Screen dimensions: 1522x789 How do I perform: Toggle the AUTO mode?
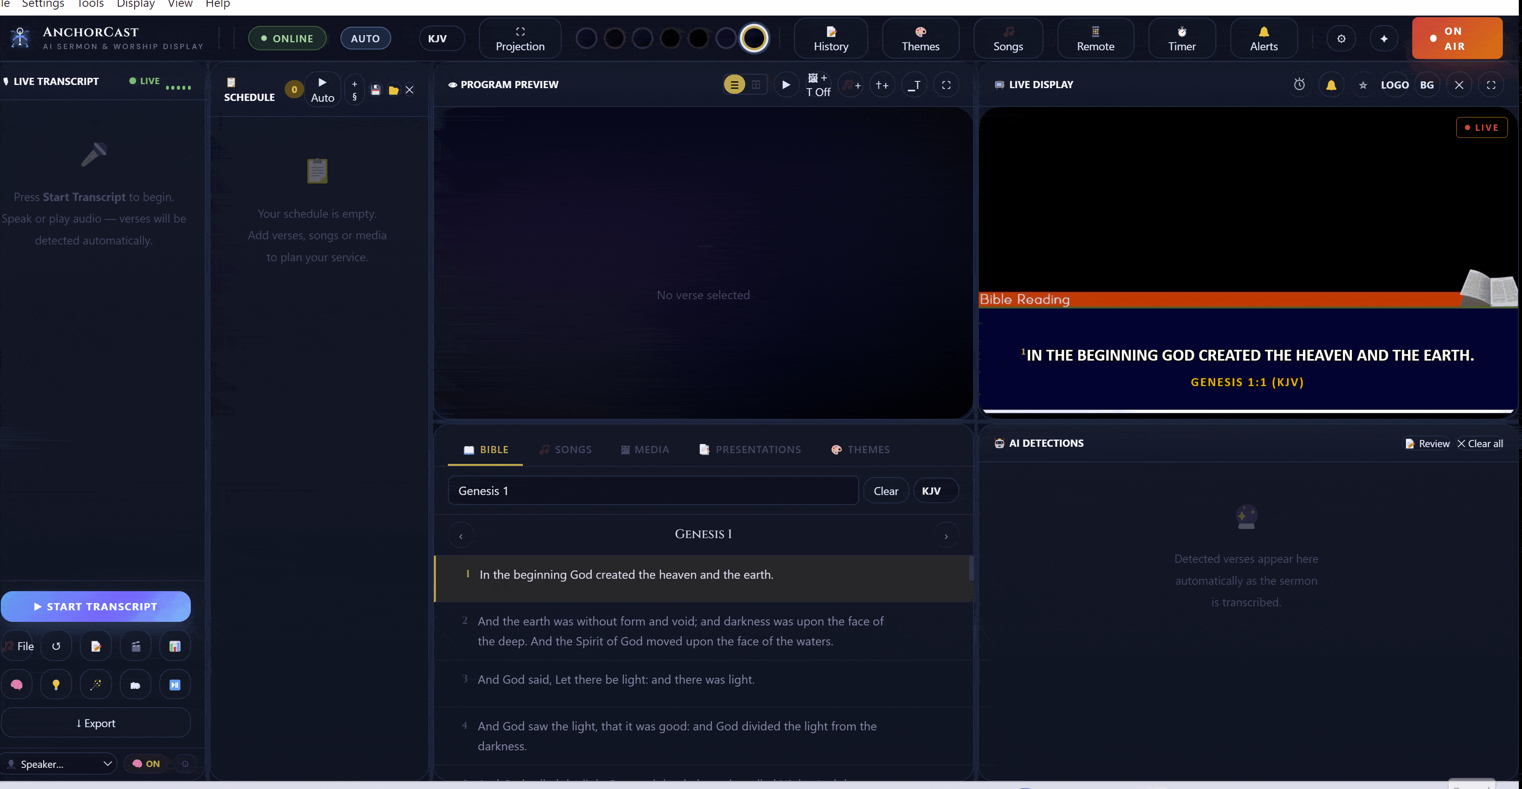365,38
